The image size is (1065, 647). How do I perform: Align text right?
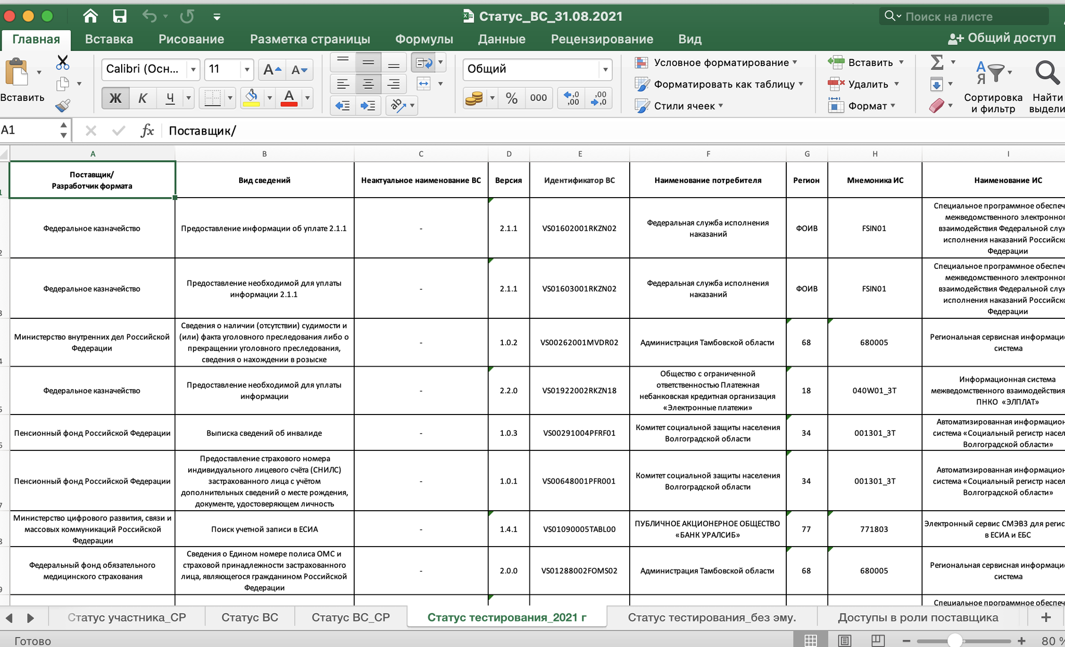tap(394, 84)
